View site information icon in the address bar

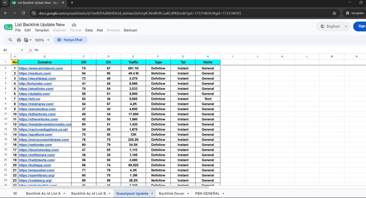tap(34, 13)
